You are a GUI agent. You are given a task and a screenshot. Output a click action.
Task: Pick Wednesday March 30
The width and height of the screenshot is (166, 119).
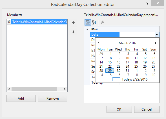point(119,71)
